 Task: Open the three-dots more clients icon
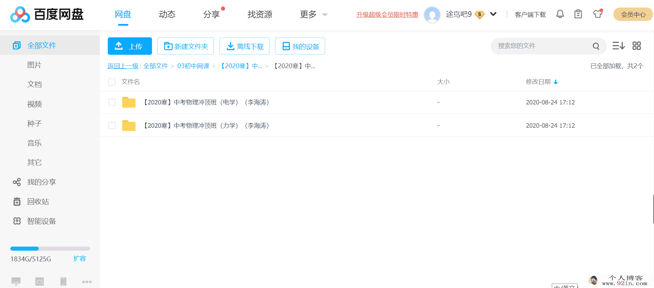click(x=87, y=282)
